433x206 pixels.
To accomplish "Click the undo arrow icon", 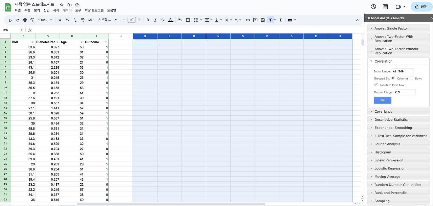I will tap(10, 20).
